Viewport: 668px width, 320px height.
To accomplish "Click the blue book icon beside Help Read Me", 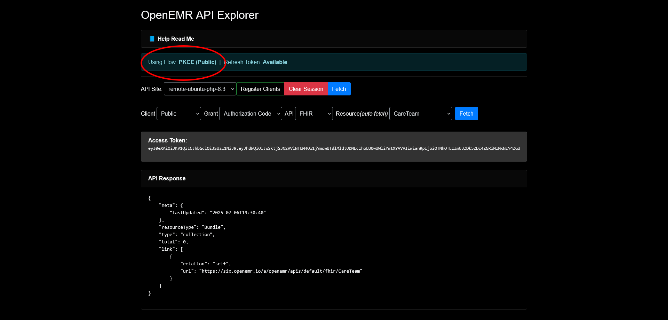I will [152, 39].
